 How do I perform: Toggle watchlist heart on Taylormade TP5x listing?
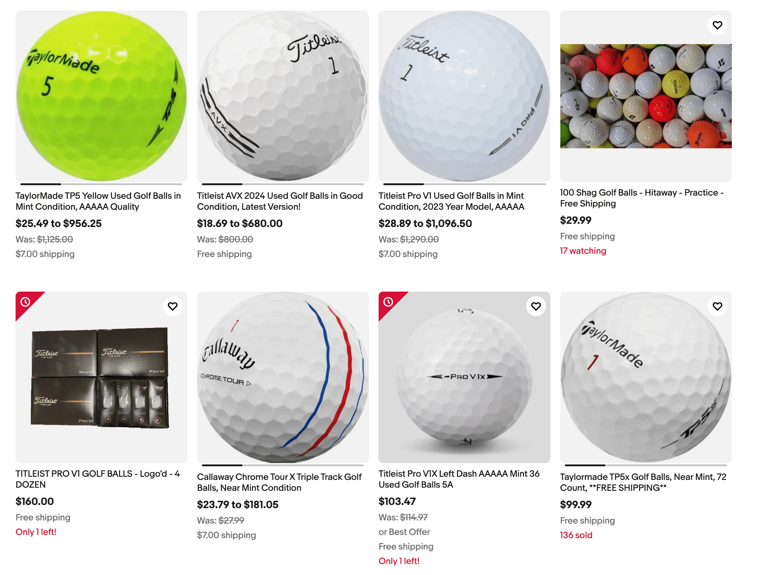pos(717,306)
